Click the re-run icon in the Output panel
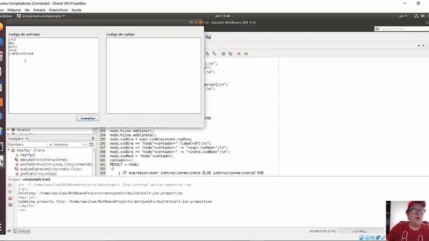This screenshot has width=429, height=241. [x=10, y=185]
